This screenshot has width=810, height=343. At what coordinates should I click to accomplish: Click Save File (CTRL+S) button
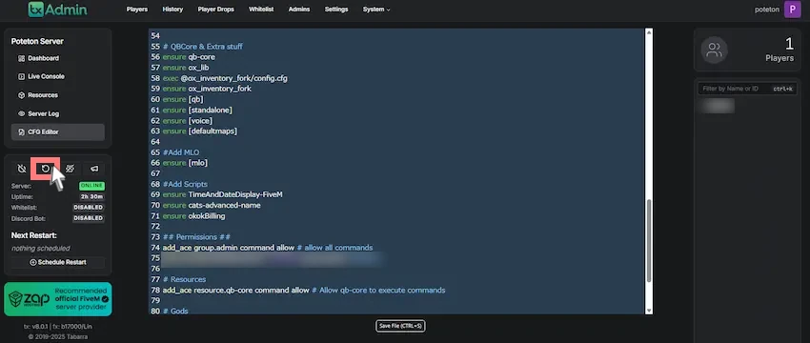pos(400,326)
